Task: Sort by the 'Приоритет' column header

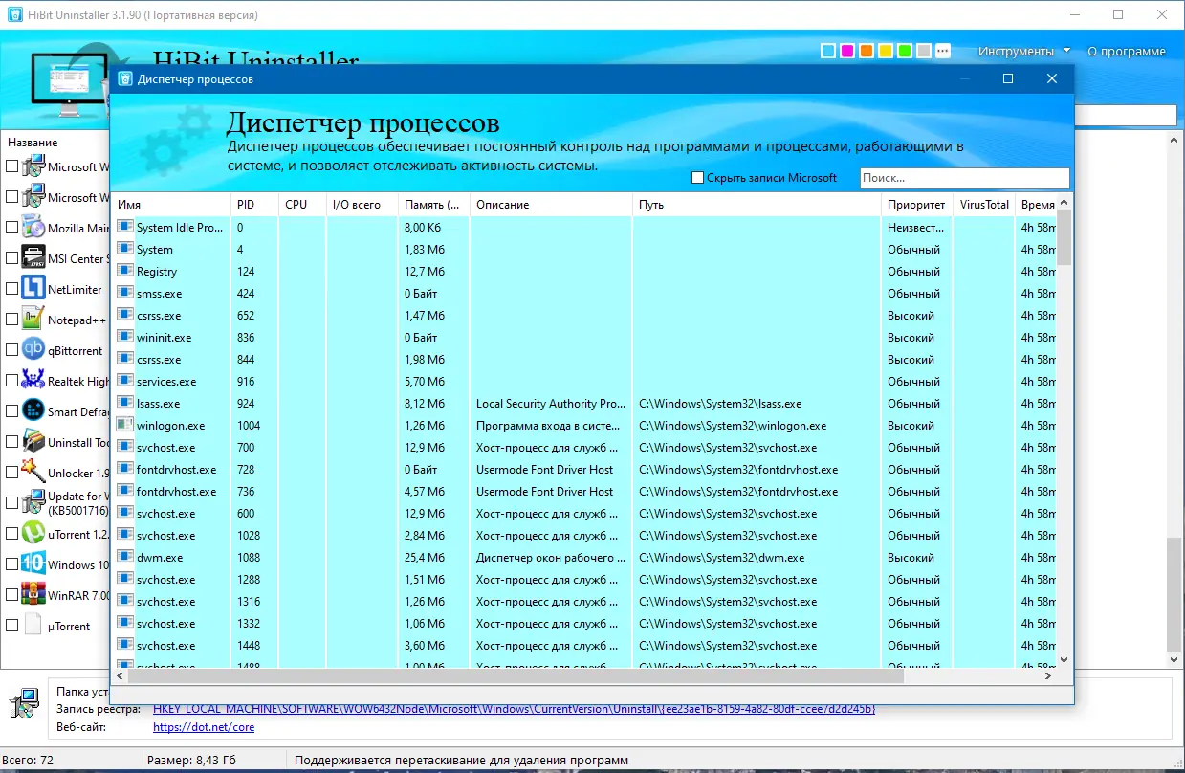Action: click(x=916, y=205)
